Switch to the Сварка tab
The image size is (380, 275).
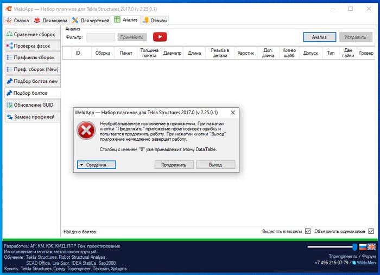pyautogui.click(x=17, y=21)
